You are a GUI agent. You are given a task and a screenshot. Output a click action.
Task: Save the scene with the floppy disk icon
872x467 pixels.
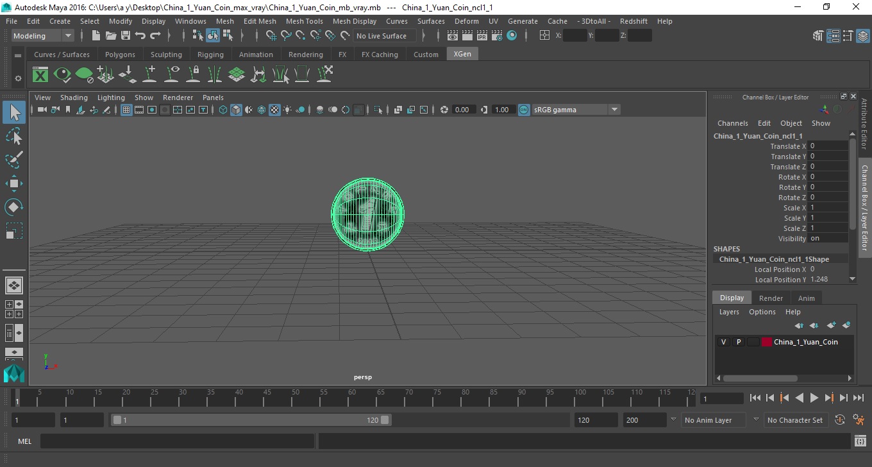tap(125, 36)
